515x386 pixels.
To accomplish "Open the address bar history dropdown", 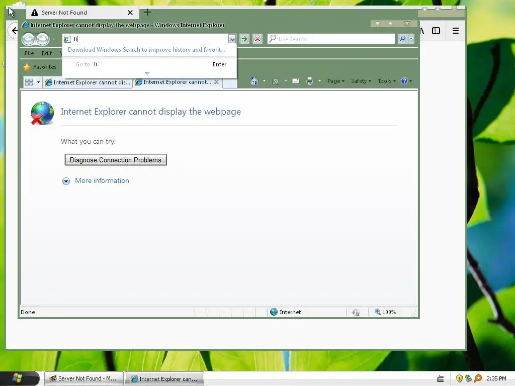I will pos(232,39).
